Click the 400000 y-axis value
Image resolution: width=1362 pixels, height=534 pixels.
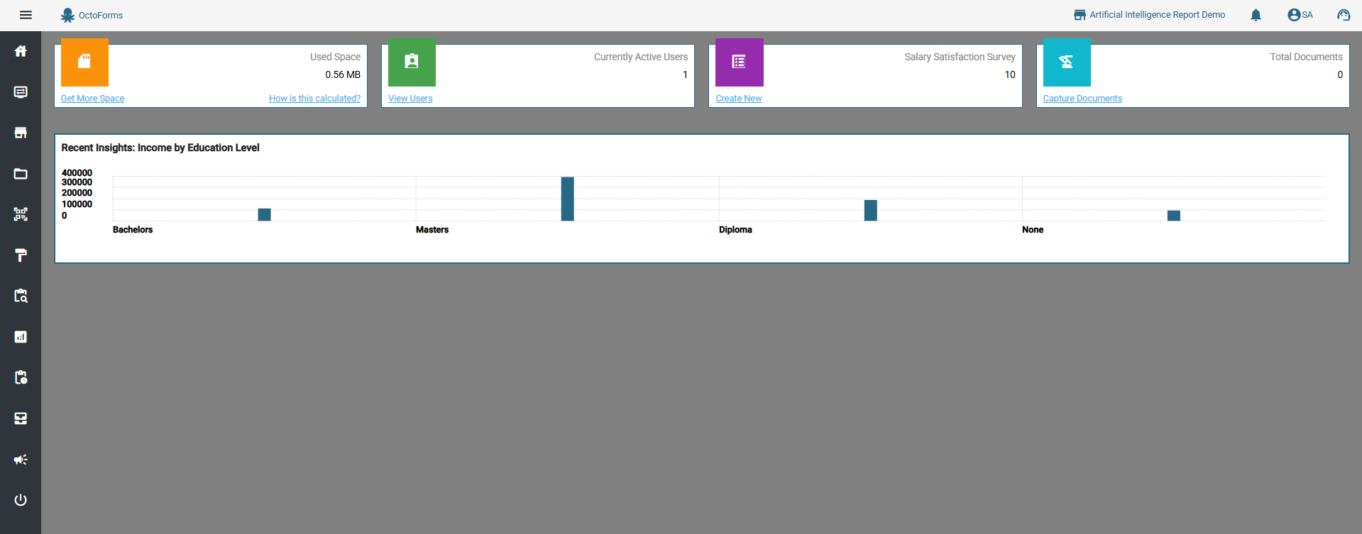[x=77, y=172]
